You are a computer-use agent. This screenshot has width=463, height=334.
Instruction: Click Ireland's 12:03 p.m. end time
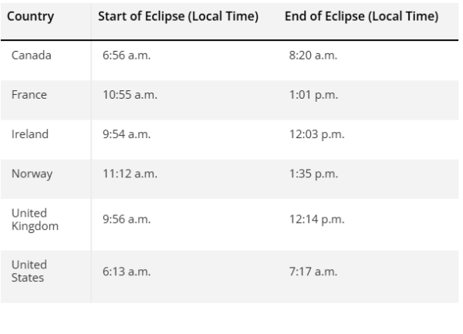tap(316, 134)
